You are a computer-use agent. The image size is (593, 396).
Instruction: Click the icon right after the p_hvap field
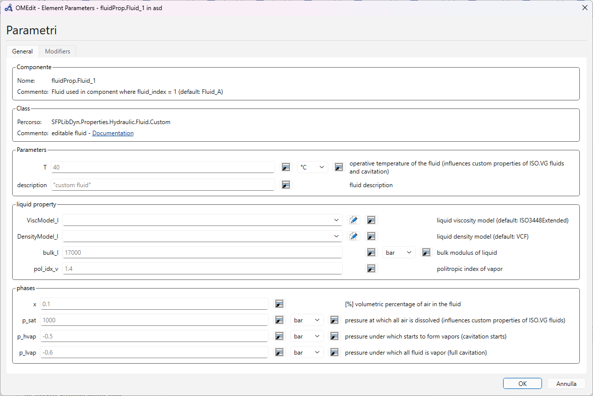279,336
